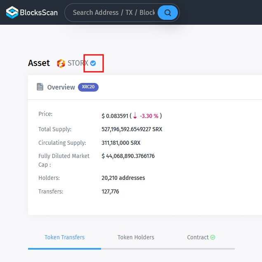Click the XRC20 badge
The width and height of the screenshot is (262, 262).
88,87
